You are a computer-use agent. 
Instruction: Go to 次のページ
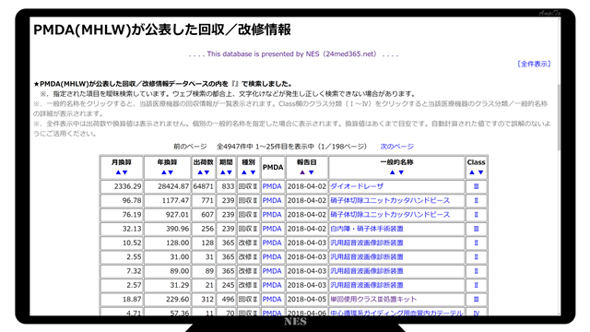tap(396, 147)
